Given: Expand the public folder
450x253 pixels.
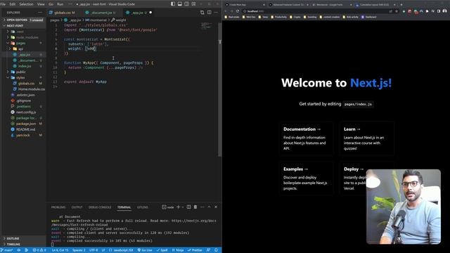Looking at the screenshot, I should 23,72.
